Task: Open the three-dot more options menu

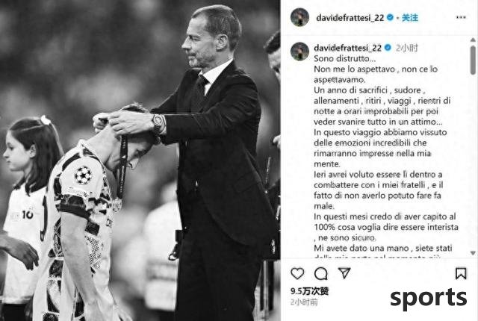Action: 461,17
